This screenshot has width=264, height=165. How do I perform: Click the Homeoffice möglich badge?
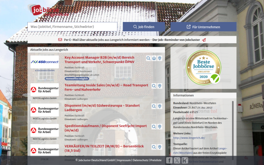pos(77,78)
